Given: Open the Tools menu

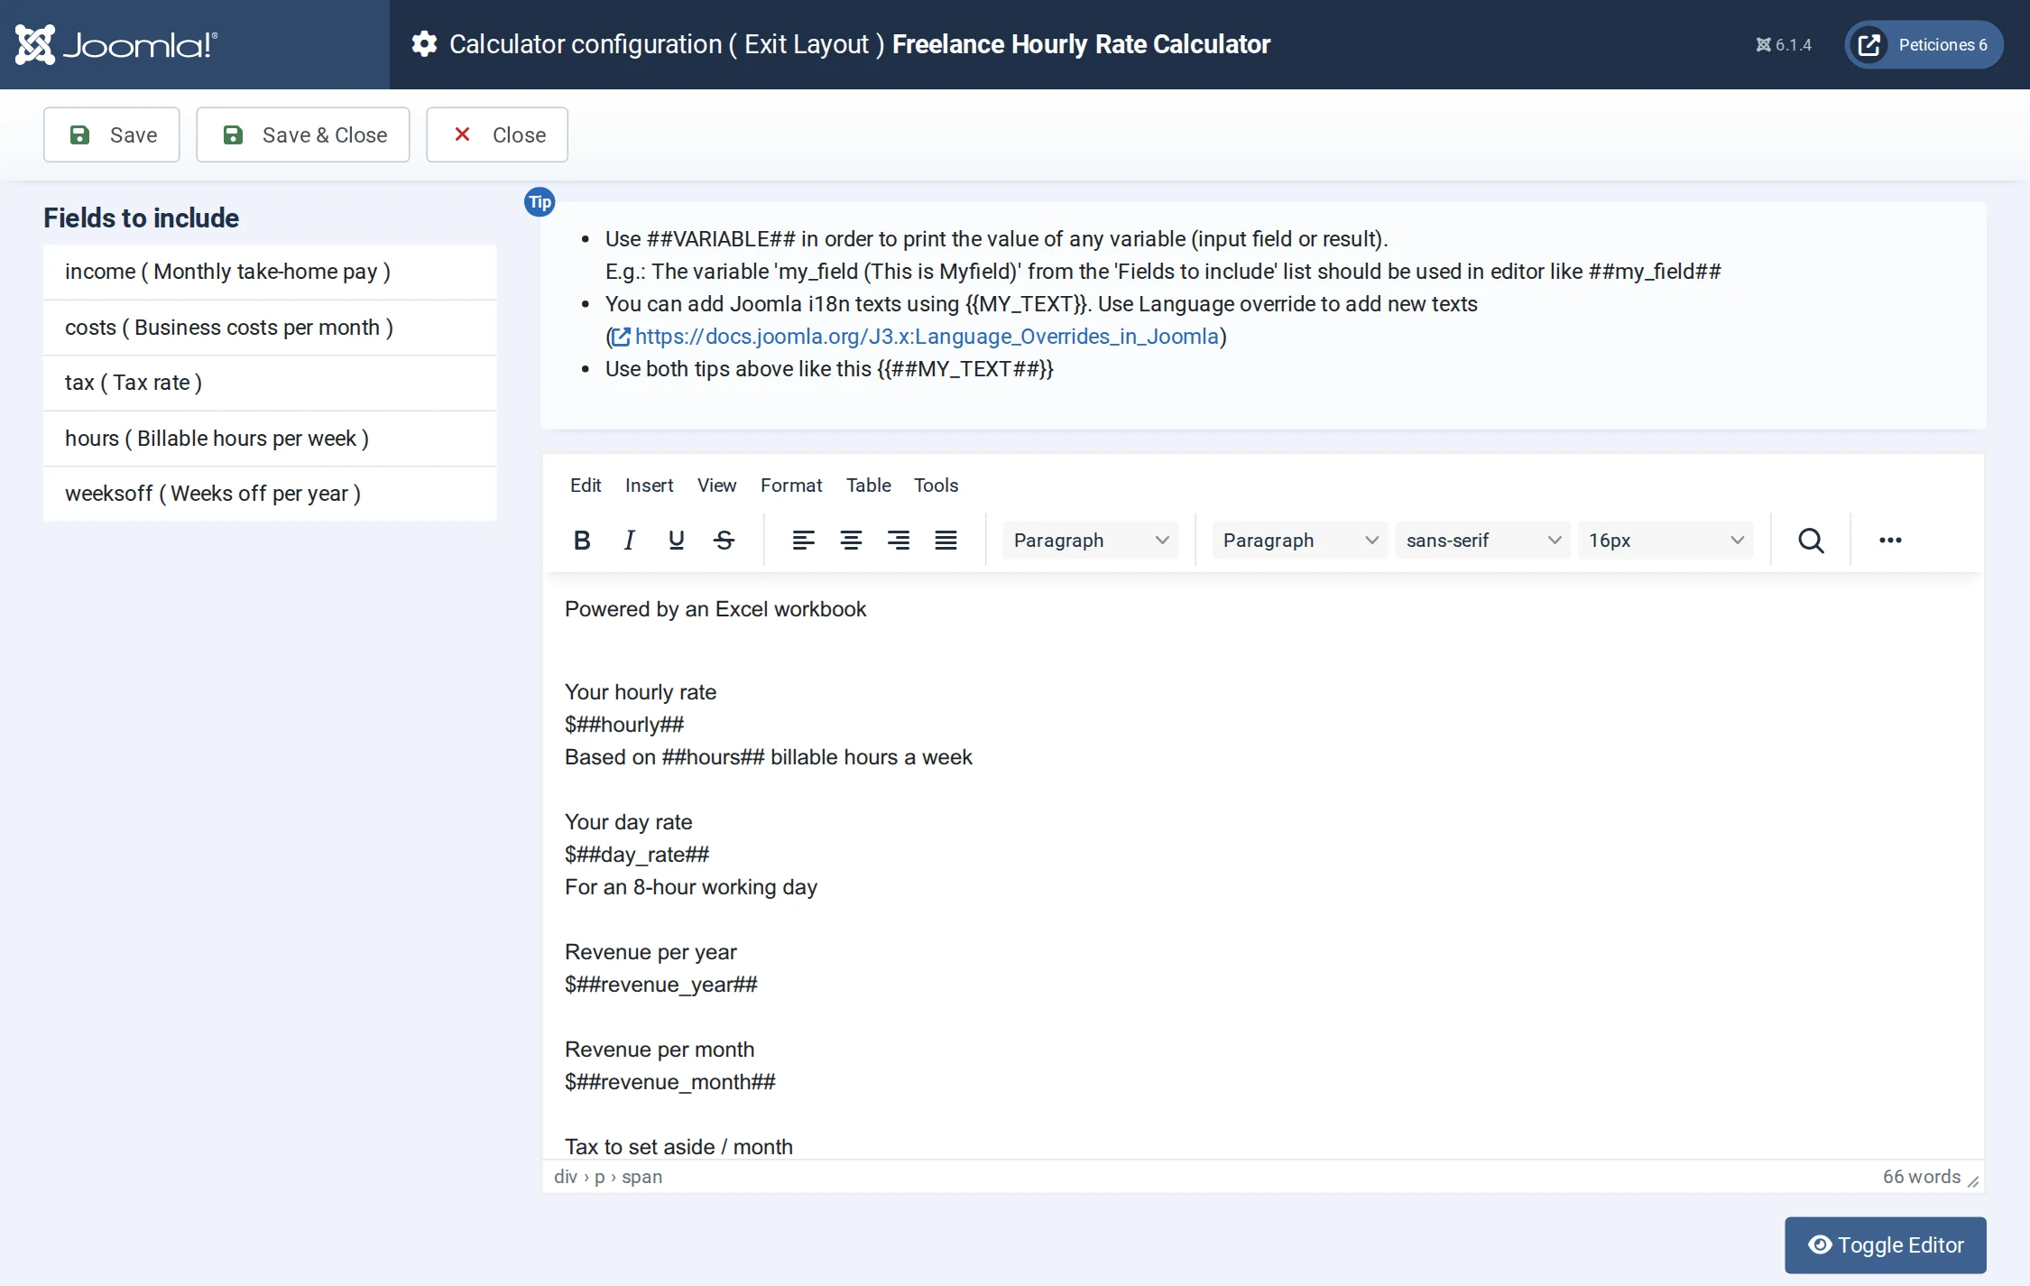Looking at the screenshot, I should point(936,486).
